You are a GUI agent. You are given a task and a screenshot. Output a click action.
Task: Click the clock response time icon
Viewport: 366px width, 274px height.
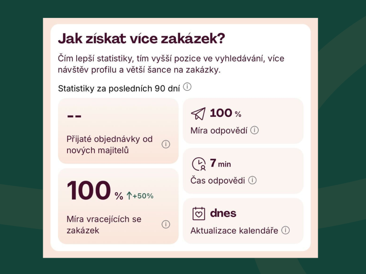[x=199, y=164]
